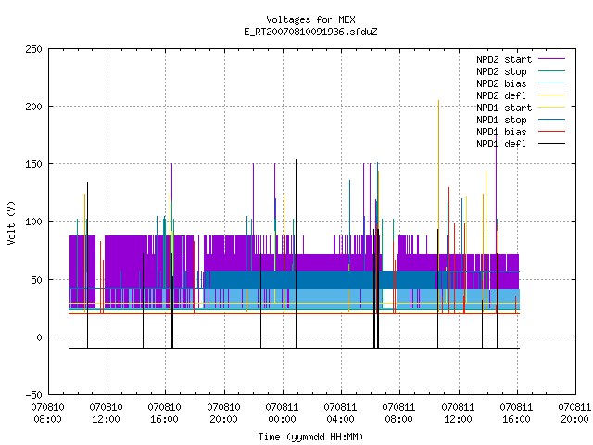
Task: Click the NPD2 start legend label
Action: 504,59
